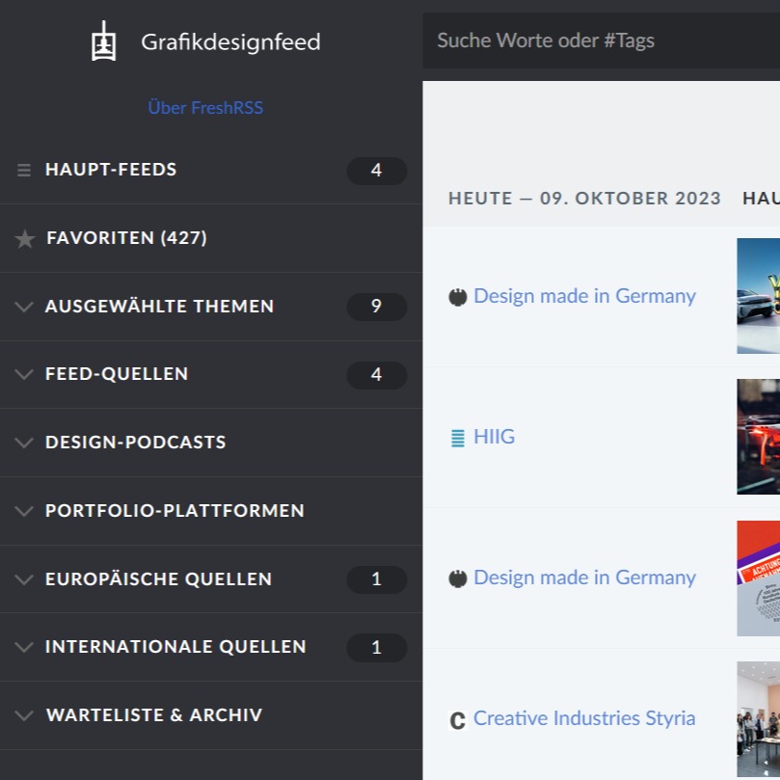The width and height of the screenshot is (780, 780).
Task: Expand the Design-Podcasts chevron
Action: point(24,443)
